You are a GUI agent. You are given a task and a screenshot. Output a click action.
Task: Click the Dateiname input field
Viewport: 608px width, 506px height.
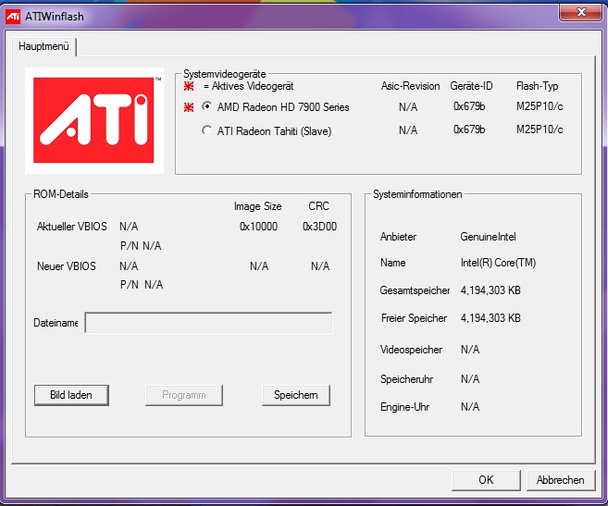(208, 323)
